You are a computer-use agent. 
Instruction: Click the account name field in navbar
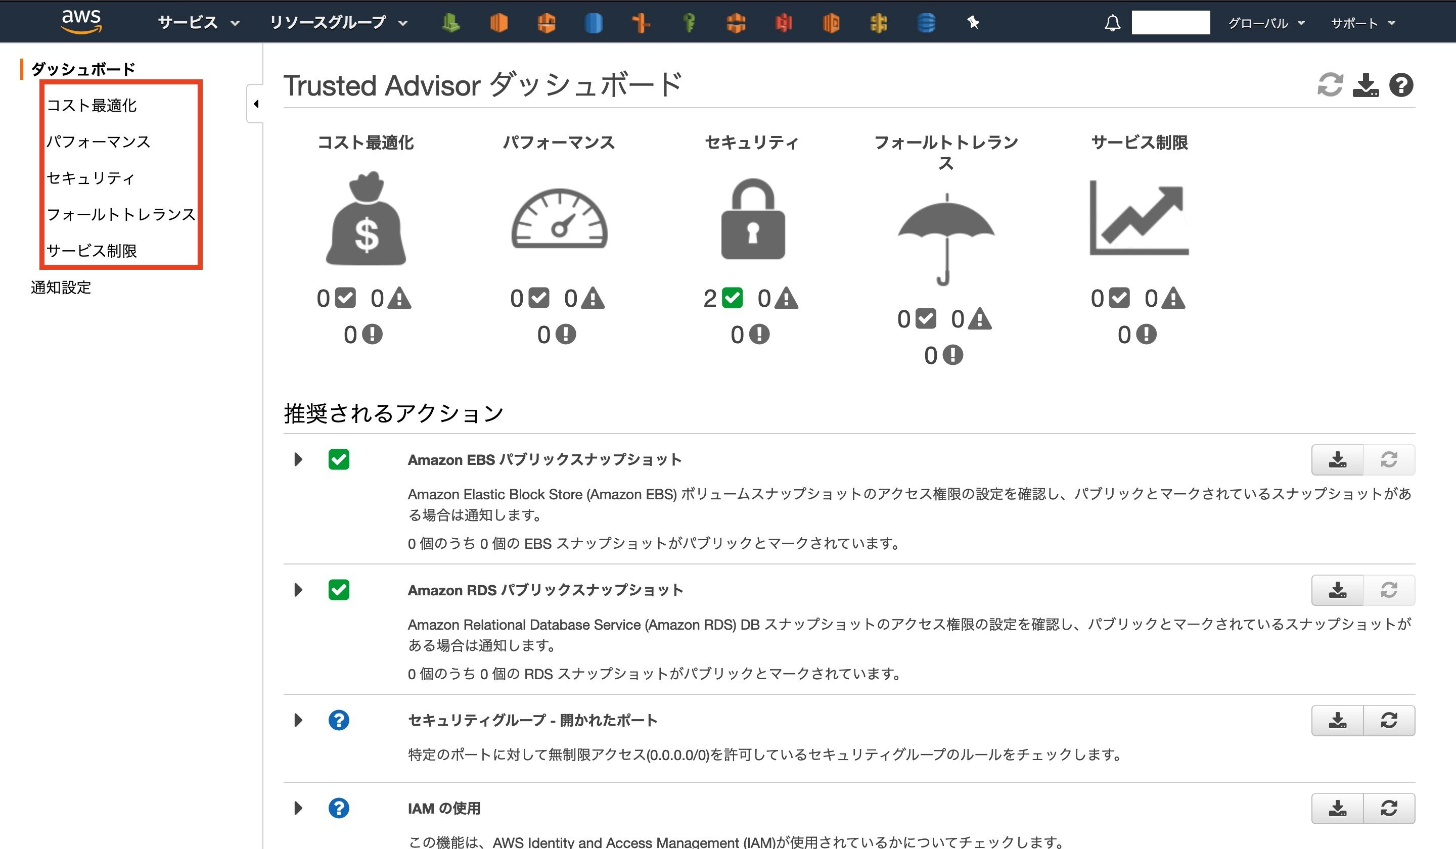click(1170, 23)
